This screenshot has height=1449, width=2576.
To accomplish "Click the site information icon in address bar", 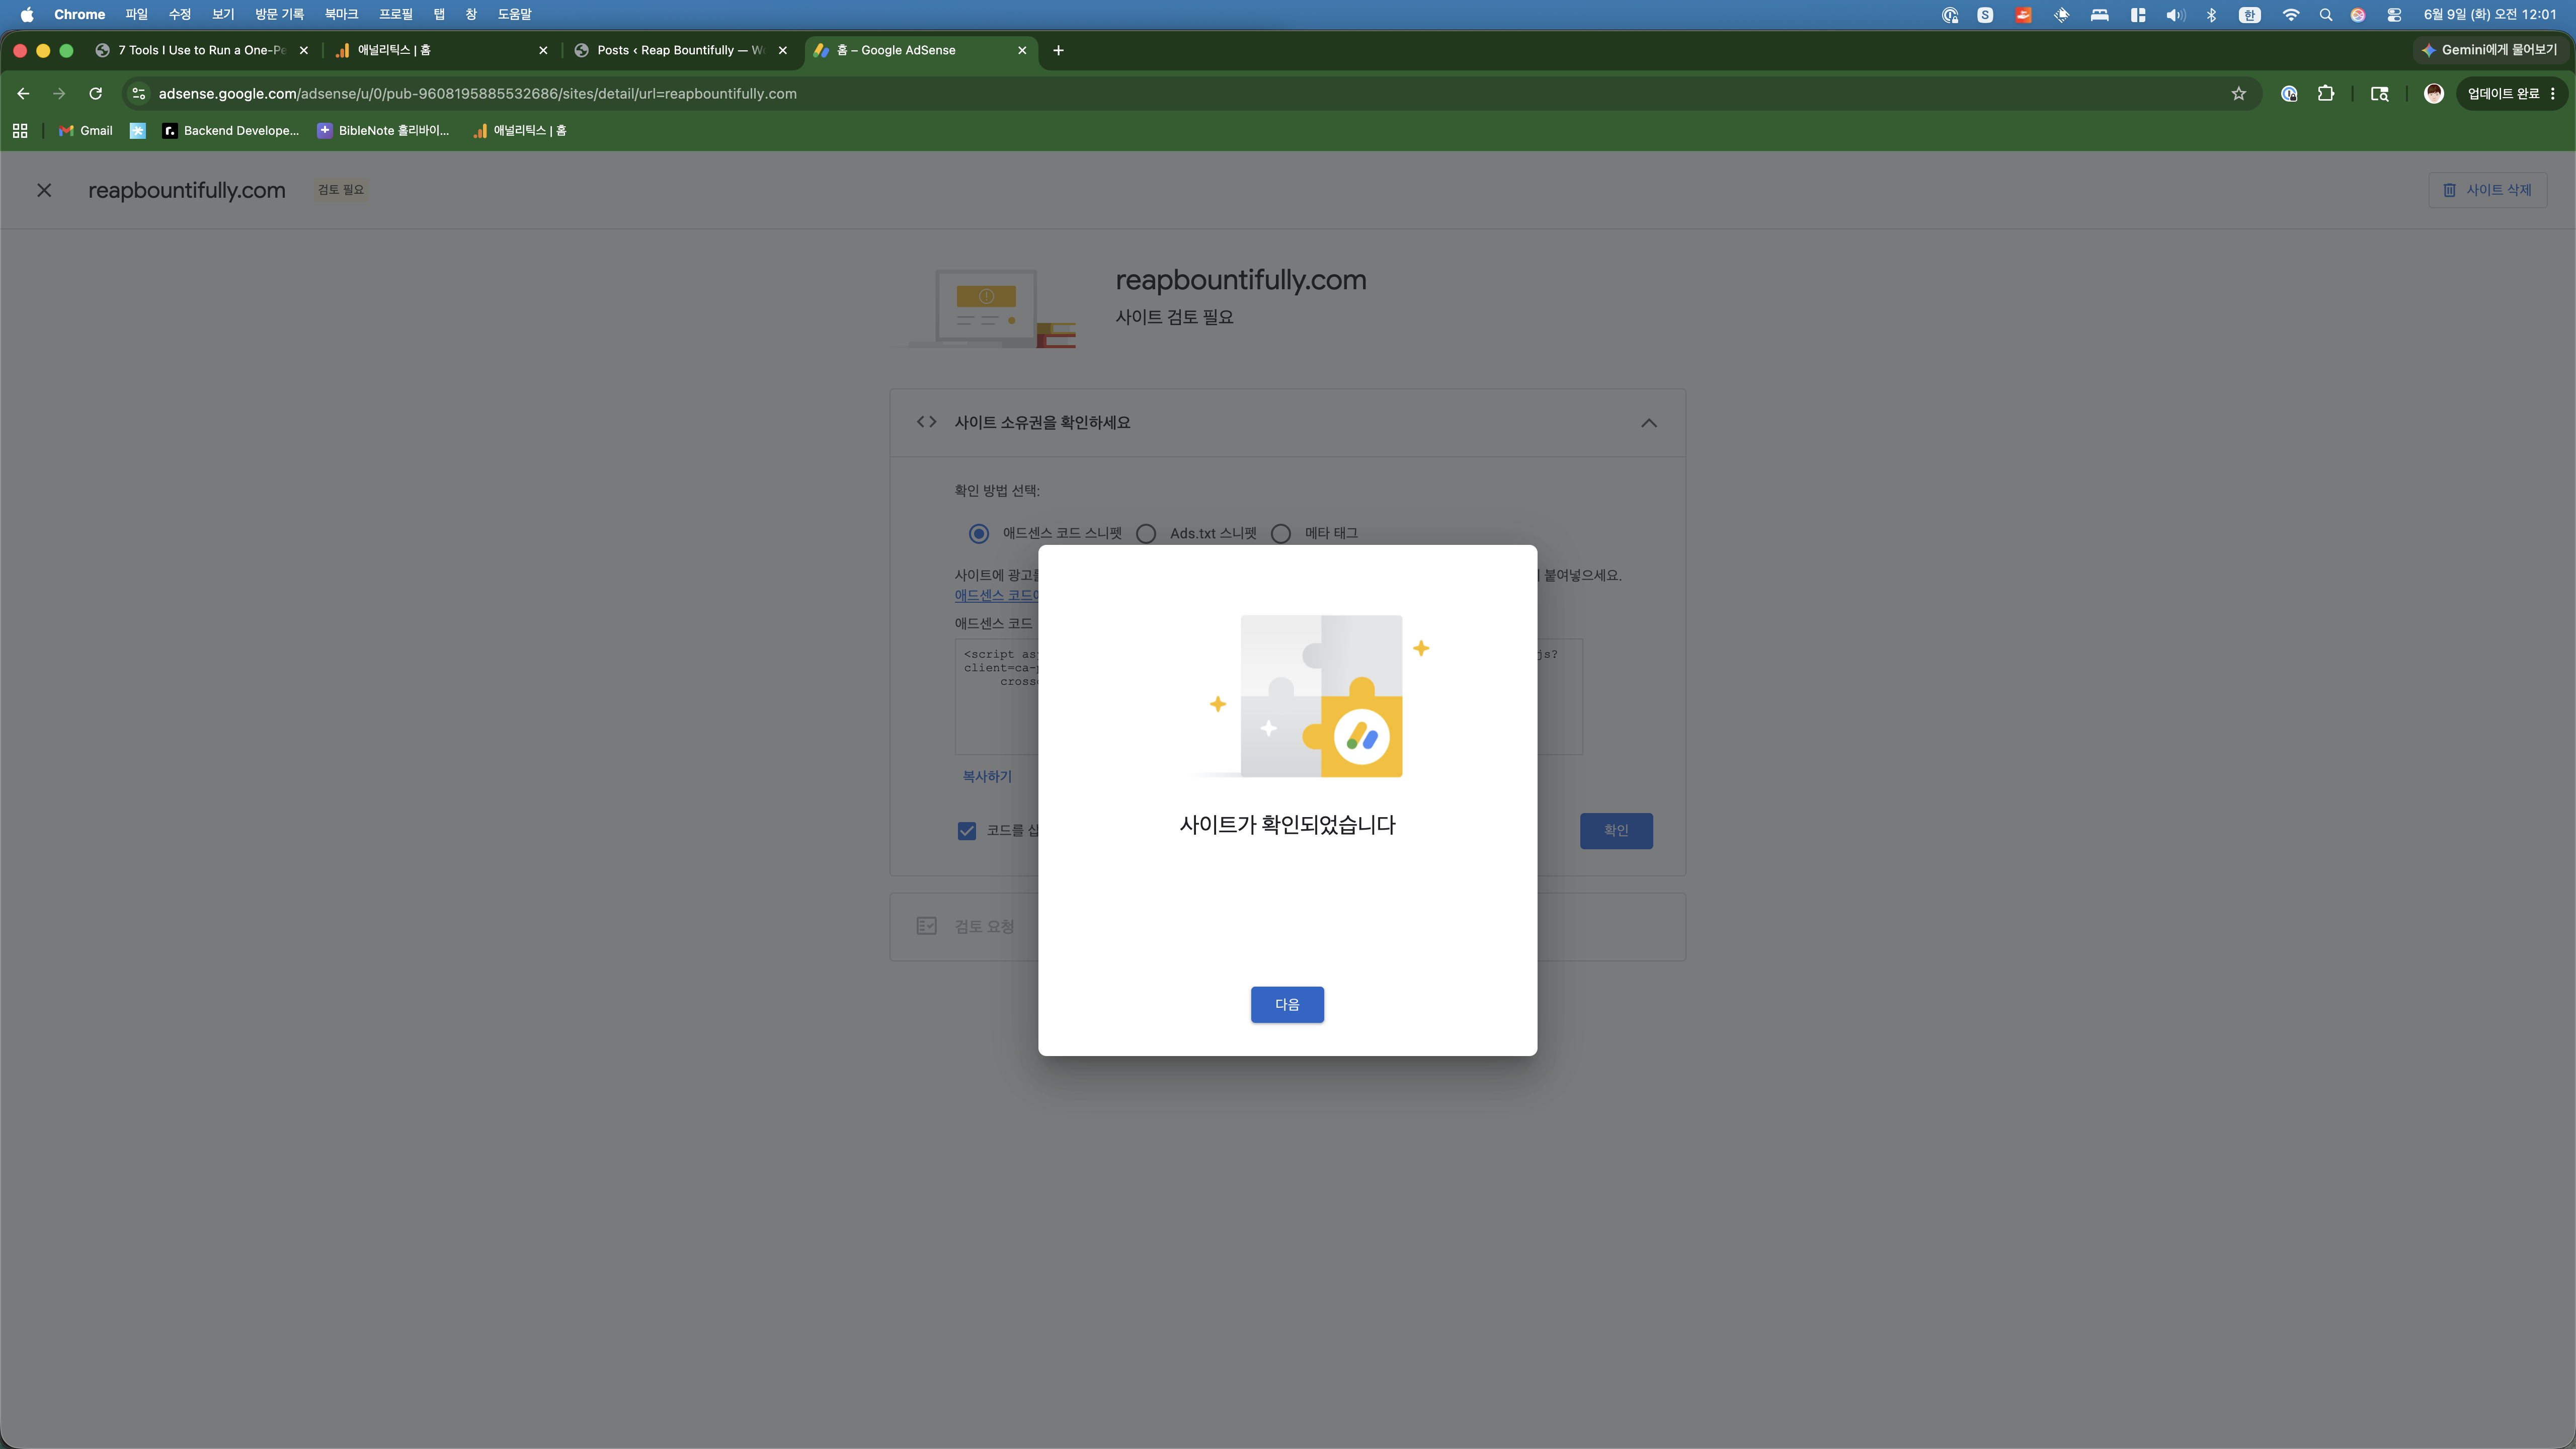I will click(x=139, y=93).
